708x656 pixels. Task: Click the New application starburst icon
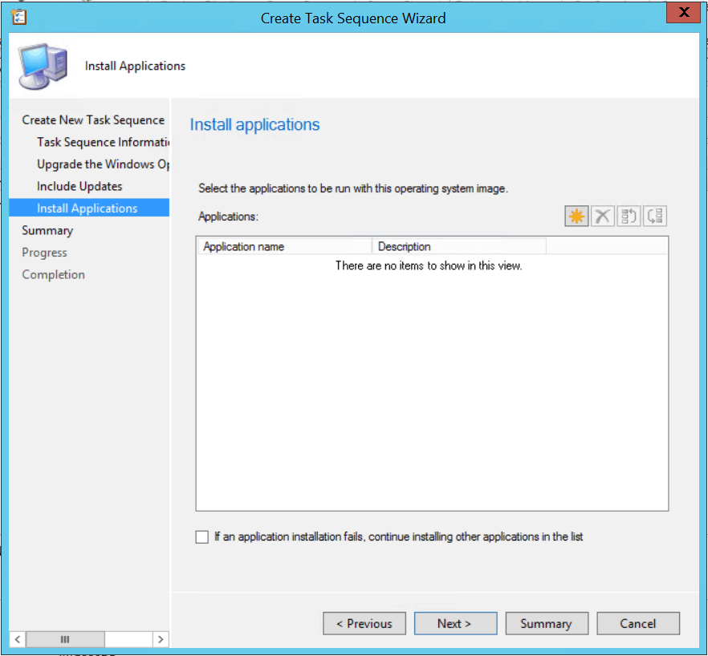coord(576,216)
